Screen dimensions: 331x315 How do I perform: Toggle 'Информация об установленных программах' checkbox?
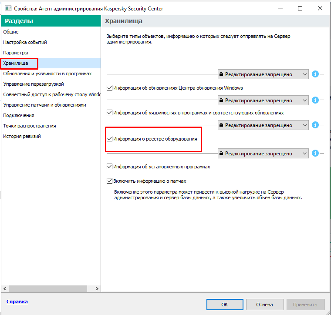click(109, 167)
